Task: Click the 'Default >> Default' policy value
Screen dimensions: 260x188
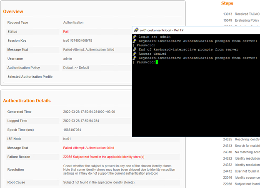Action: coord(76,68)
